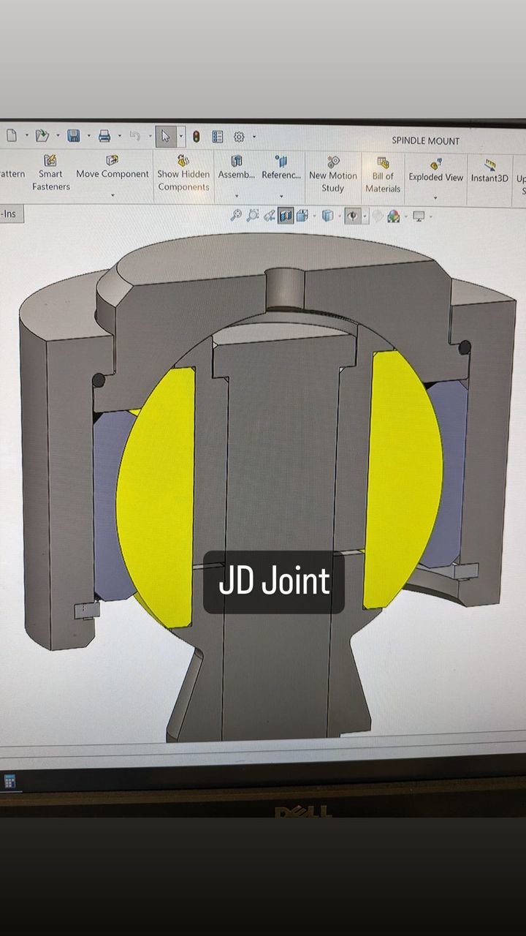Open the Options gear icon
The height and width of the screenshot is (936, 526).
click(x=239, y=137)
